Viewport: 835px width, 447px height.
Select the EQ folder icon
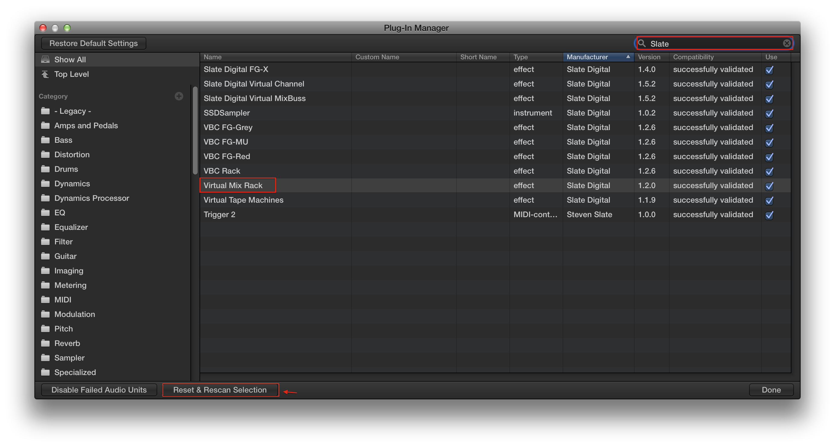[45, 213]
